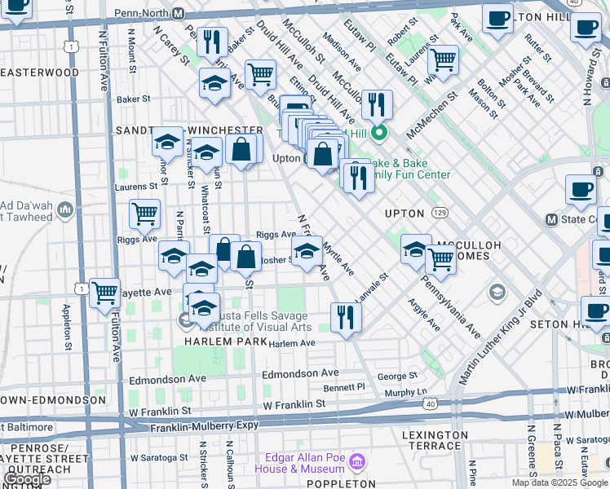The image size is (610, 489).
Task: Open the green Shake & Bake location pin
Action: pos(378,133)
